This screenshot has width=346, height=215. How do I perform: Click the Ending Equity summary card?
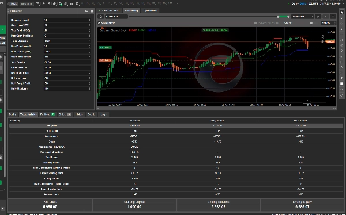point(302,205)
